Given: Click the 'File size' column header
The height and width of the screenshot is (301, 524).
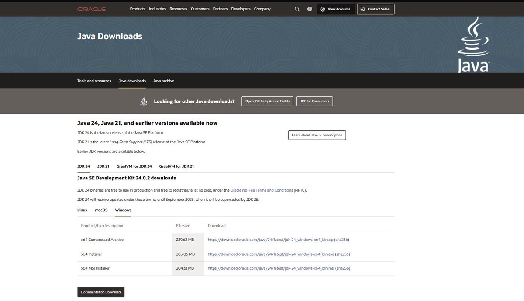Looking at the screenshot, I should click(183, 226).
